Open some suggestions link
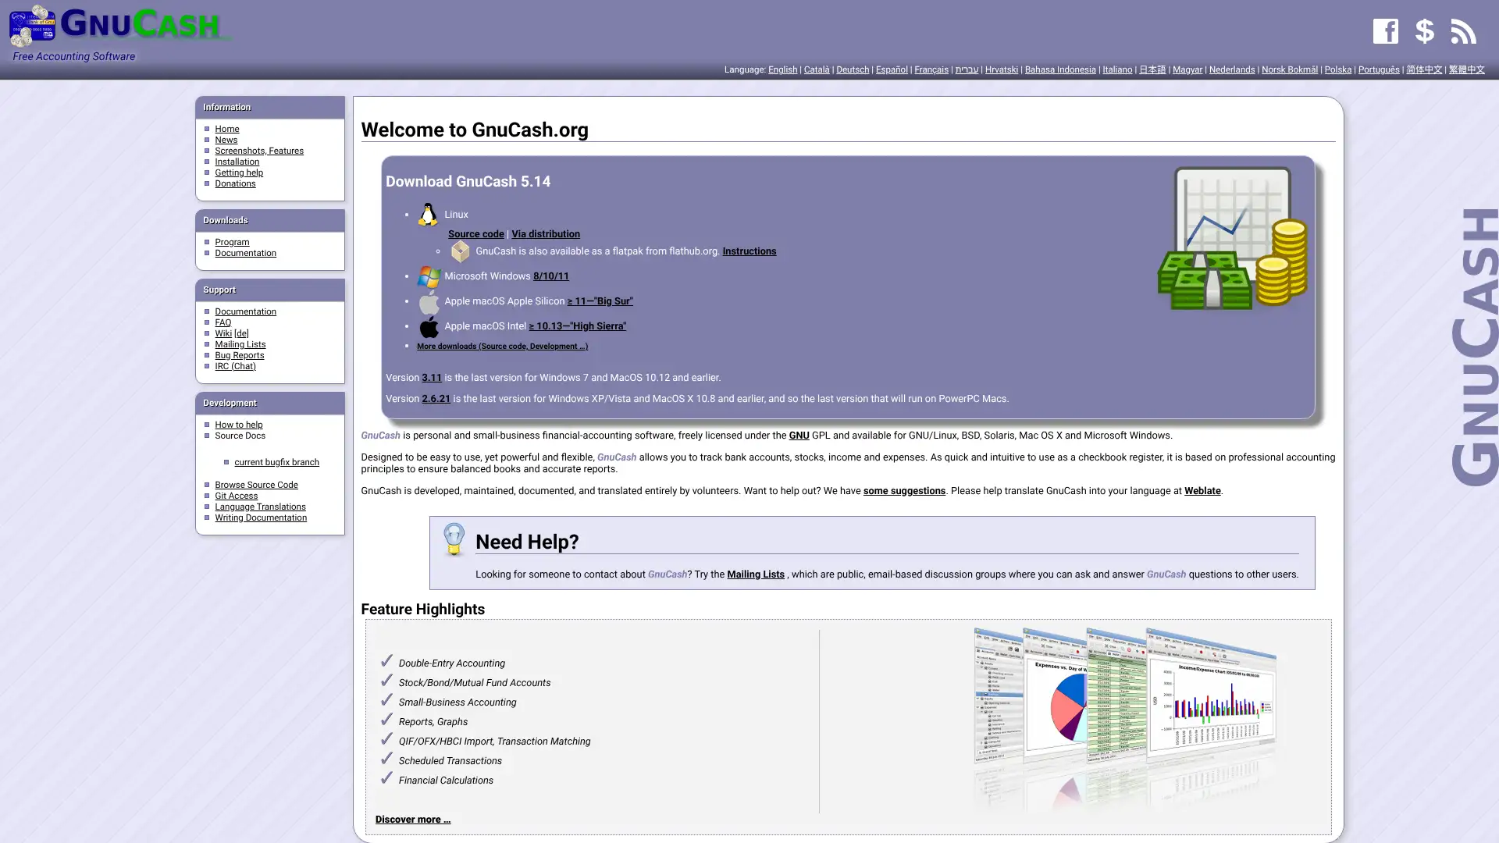 pos(903,491)
